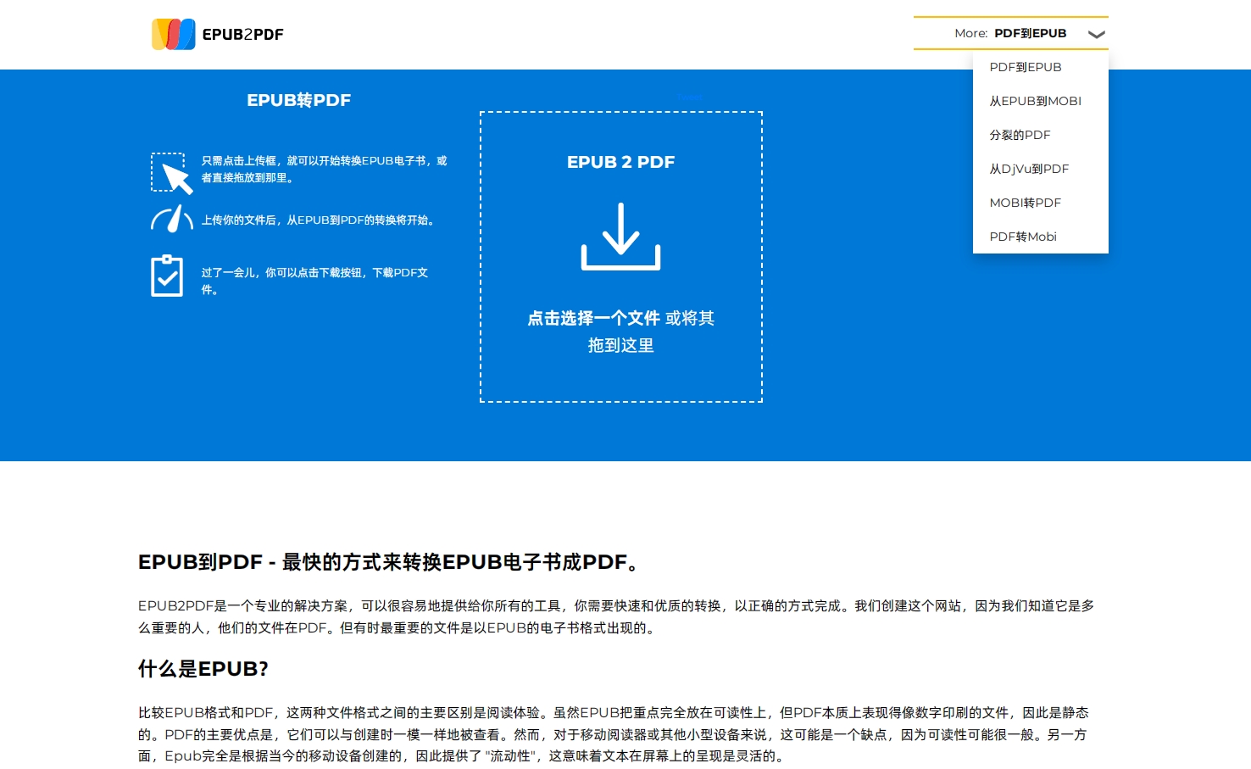Open the 分裂的PDF menu entry
The image size is (1251, 769).
pyautogui.click(x=1041, y=135)
